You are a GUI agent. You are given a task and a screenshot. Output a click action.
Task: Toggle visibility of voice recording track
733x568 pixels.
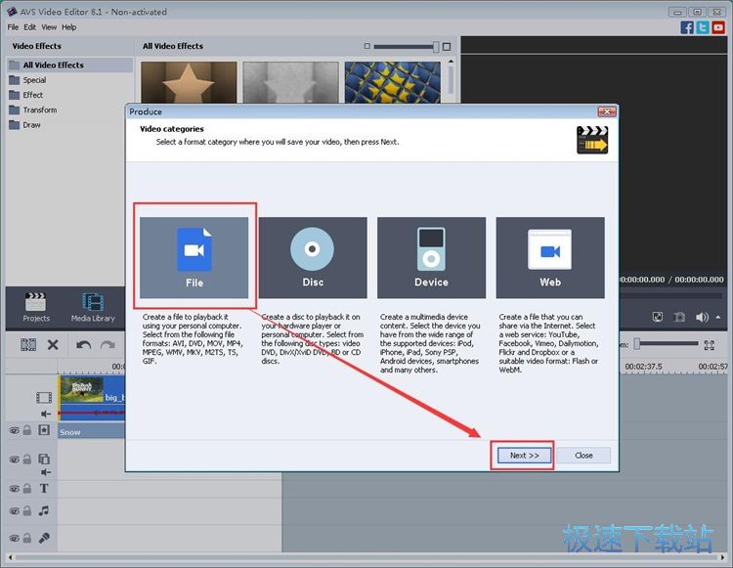(x=15, y=538)
